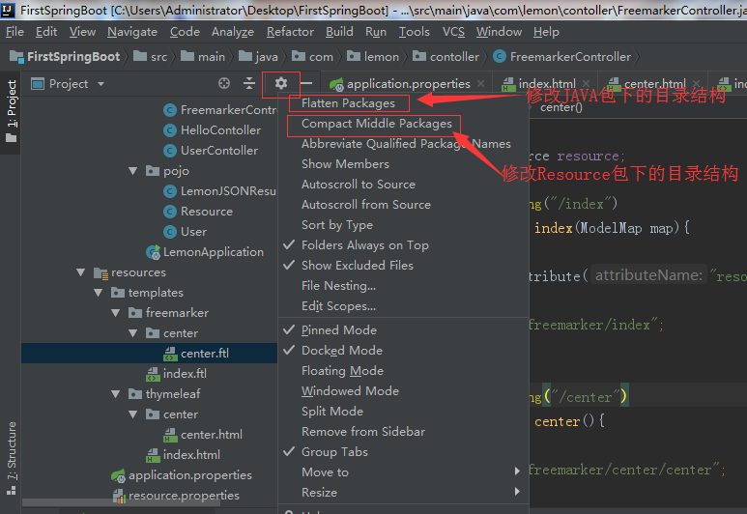
Task: Click the resource.properties file icon
Action: pyautogui.click(x=119, y=496)
